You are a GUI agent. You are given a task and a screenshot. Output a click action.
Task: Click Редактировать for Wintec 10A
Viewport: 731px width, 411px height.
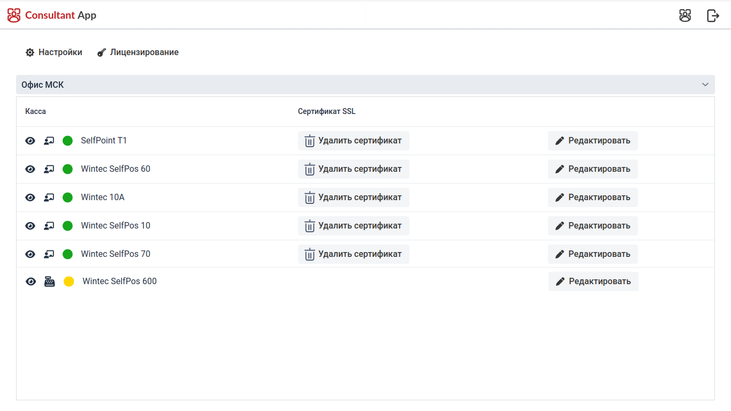click(x=592, y=197)
